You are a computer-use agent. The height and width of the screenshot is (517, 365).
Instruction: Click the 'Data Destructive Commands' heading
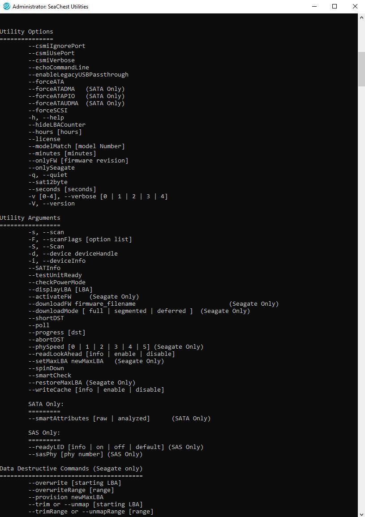pyautogui.click(x=71, y=469)
